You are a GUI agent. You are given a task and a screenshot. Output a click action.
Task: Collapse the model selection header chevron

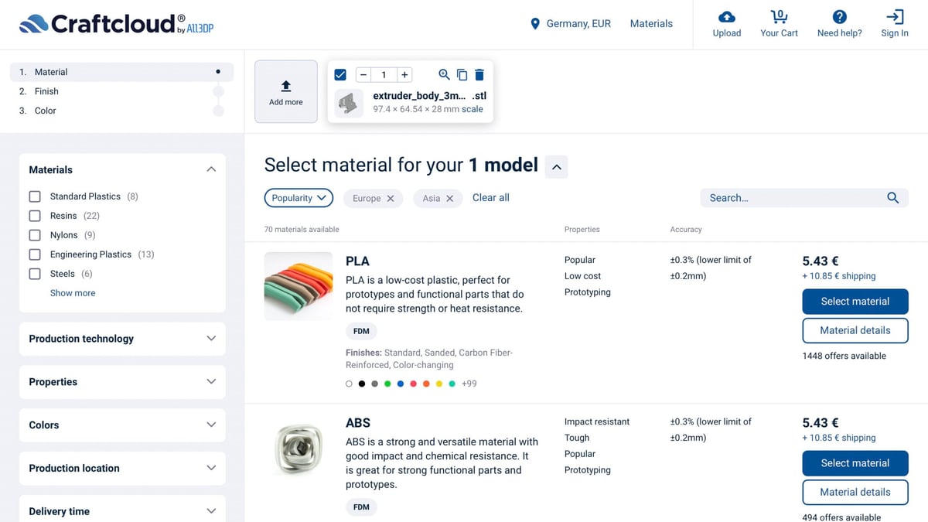[x=557, y=166]
